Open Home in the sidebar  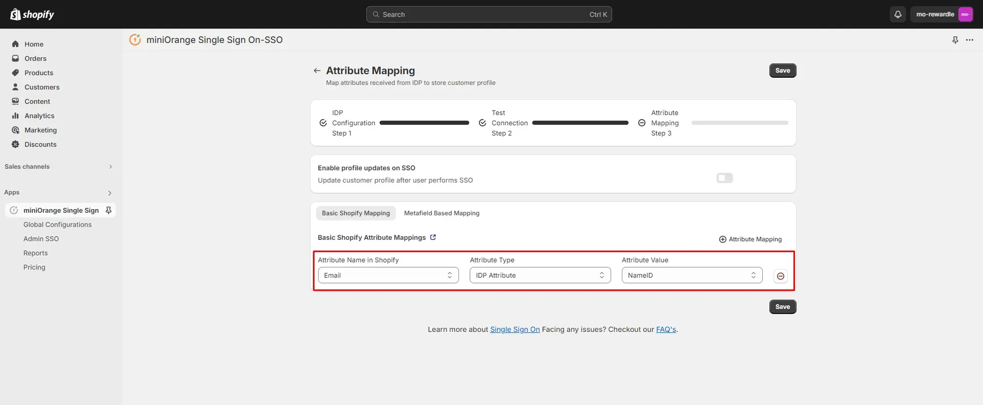(34, 44)
